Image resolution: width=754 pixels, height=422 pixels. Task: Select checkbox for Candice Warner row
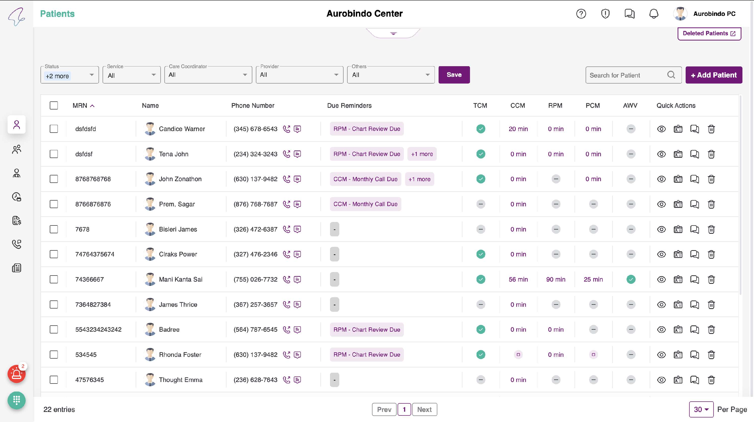coord(54,129)
